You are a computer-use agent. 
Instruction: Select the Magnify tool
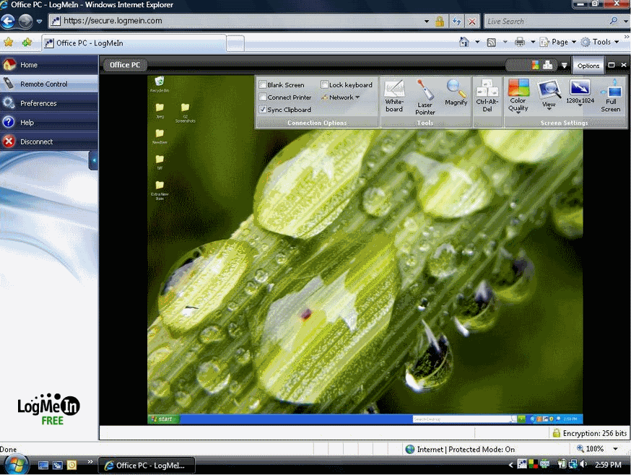(x=456, y=92)
